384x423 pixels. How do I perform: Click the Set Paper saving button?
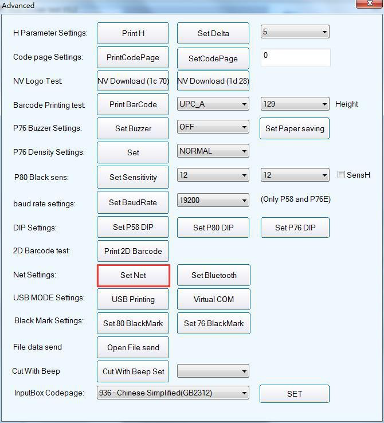(295, 128)
